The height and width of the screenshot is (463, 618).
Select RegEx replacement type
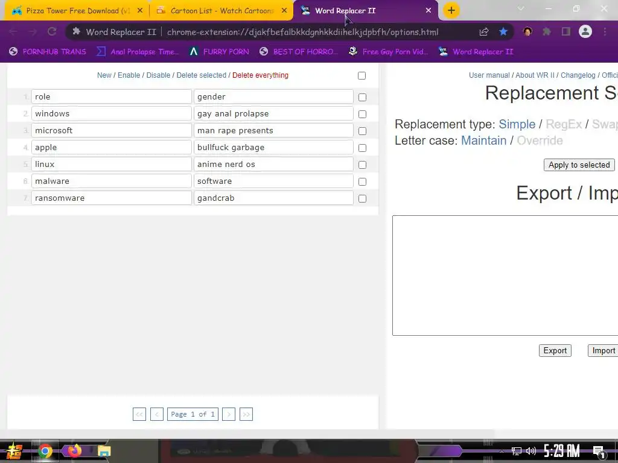click(x=564, y=124)
